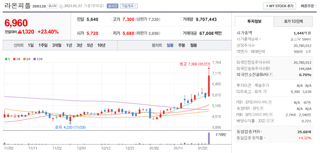
Task: Click the purple 120-day moving average swatch
Action: 34,59
